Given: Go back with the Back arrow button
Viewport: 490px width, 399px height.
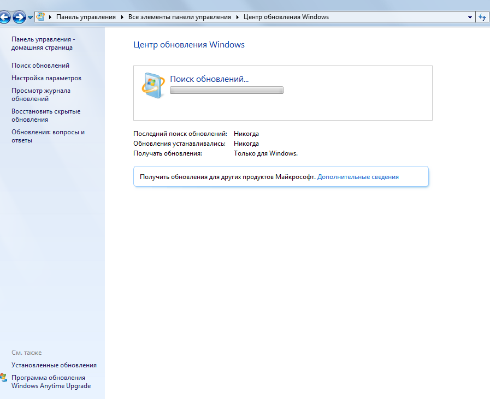Looking at the screenshot, I should pos(4,17).
